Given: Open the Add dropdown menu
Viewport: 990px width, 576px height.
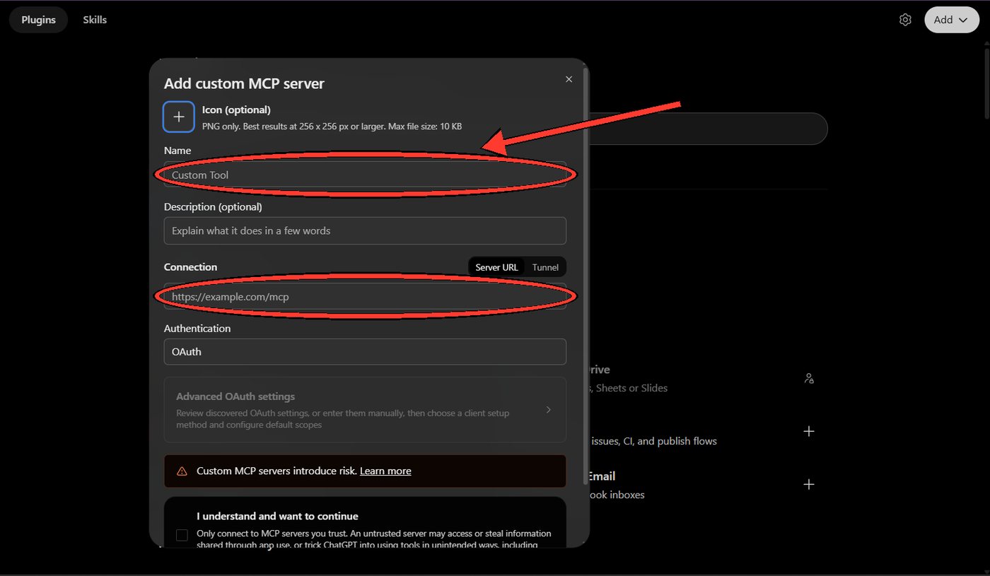Looking at the screenshot, I should click(951, 20).
